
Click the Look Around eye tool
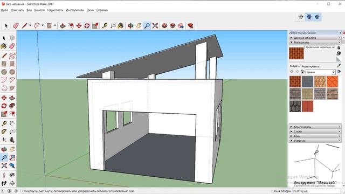[x=12, y=175]
